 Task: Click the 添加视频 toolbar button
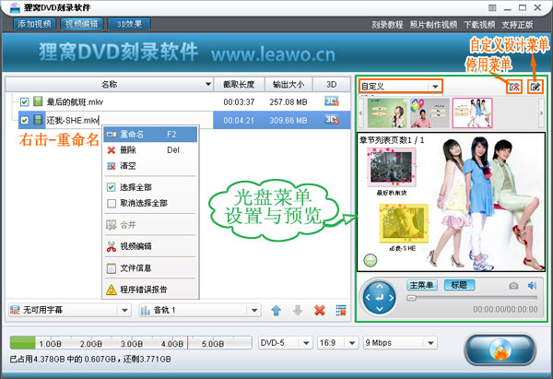[x=35, y=24]
